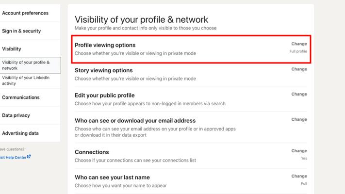Open Account preferences in the sidebar
The height and width of the screenshot is (194, 345).
point(25,13)
